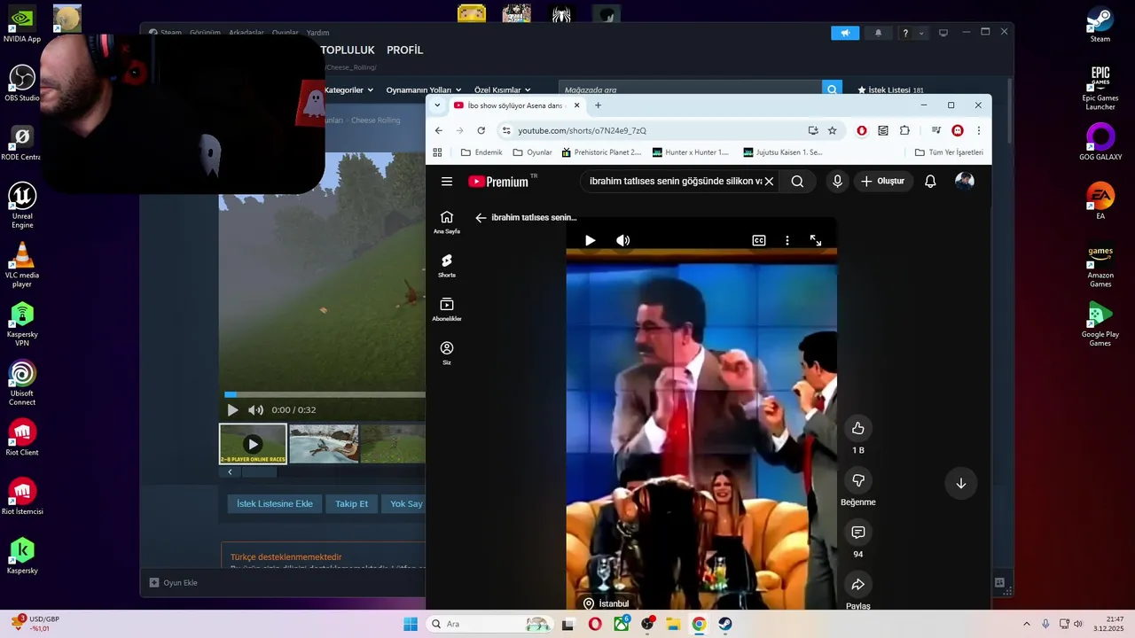Open Tüm Yer İşaretleri folder

[949, 152]
